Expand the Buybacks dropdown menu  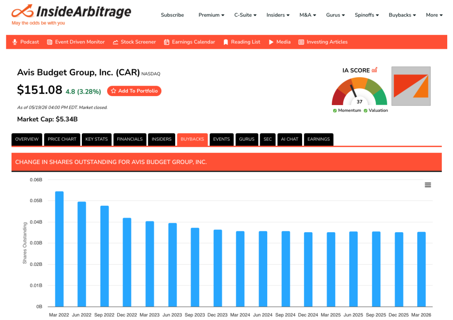402,15
